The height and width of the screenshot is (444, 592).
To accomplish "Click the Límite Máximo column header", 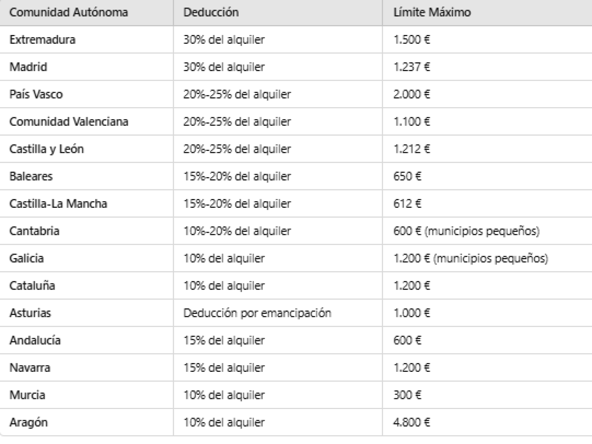I will coord(432,12).
